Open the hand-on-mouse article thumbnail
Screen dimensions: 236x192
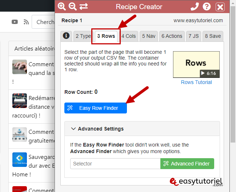coord(20,67)
